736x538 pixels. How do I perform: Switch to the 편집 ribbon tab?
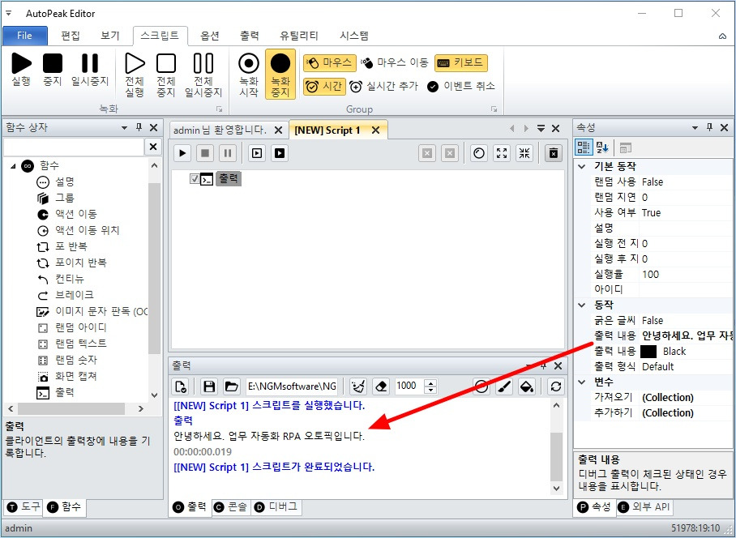(x=71, y=36)
